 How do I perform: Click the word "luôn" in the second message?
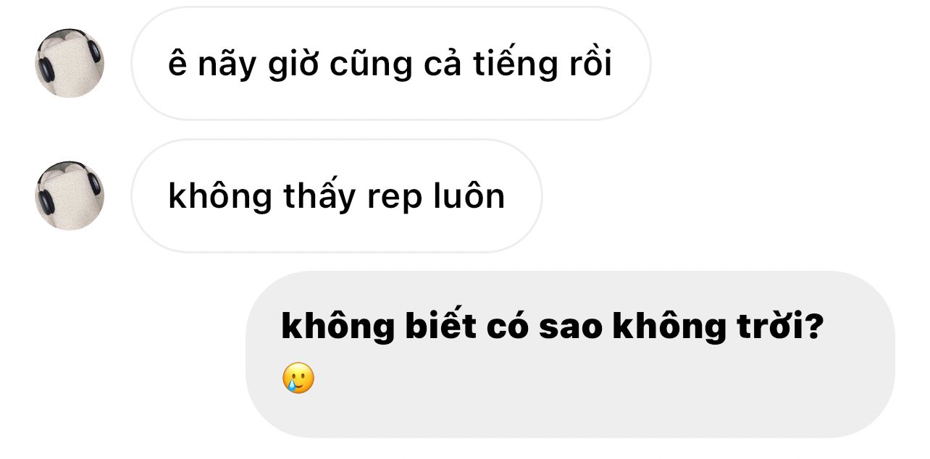(x=469, y=195)
